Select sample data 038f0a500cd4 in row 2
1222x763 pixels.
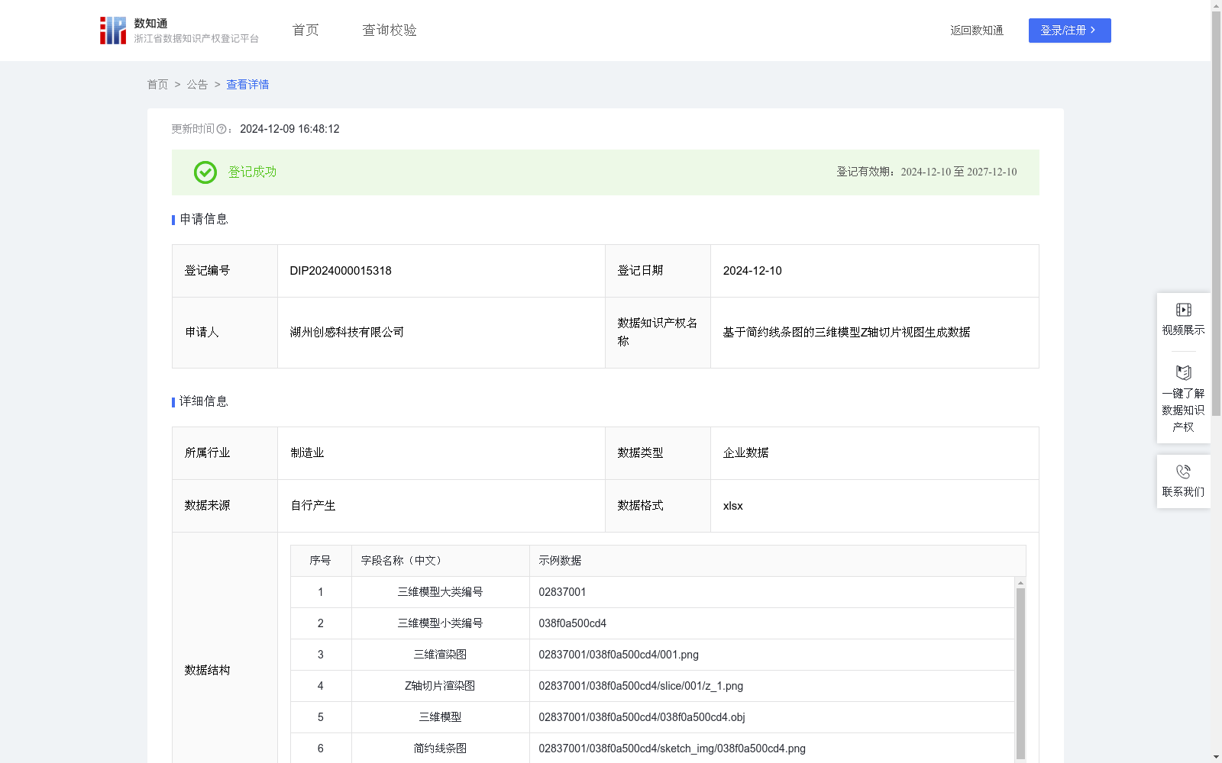point(572,623)
